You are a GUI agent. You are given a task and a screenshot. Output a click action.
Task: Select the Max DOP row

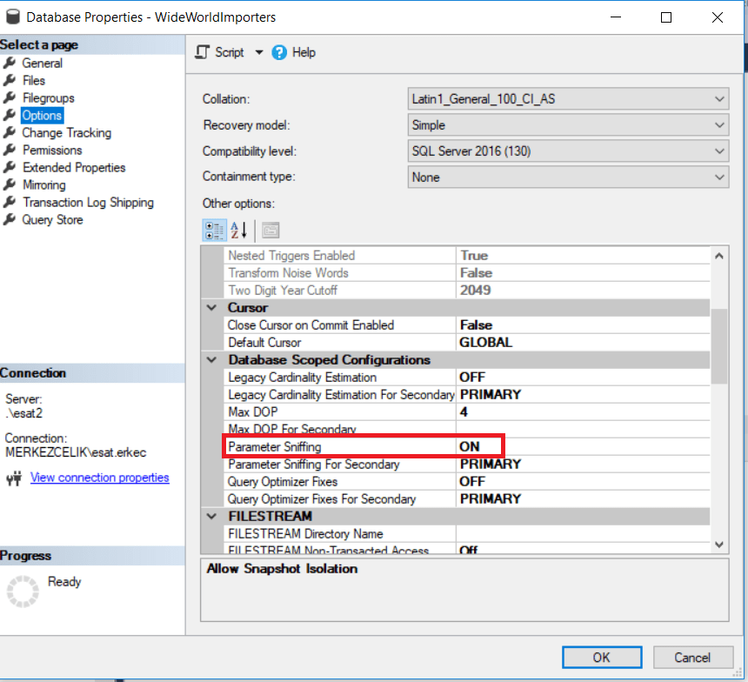(x=466, y=411)
